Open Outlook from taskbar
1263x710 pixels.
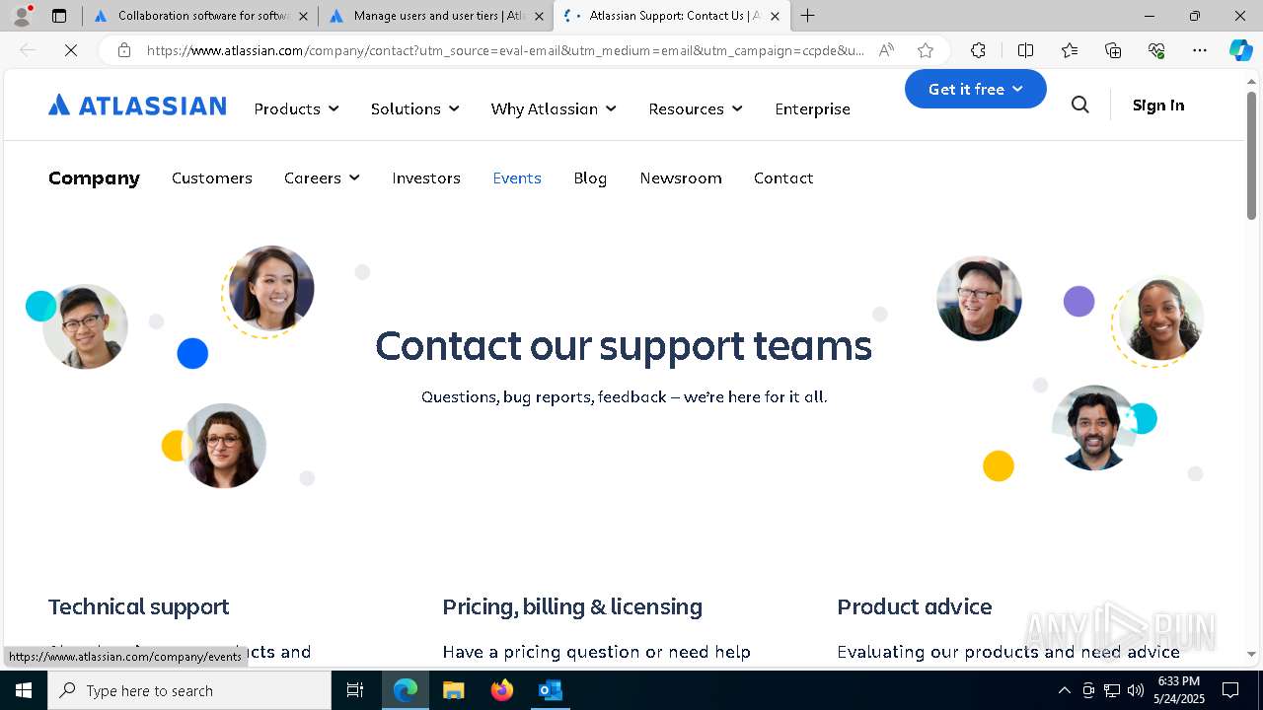click(x=550, y=690)
